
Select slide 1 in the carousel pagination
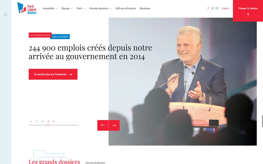(x=31, y=121)
